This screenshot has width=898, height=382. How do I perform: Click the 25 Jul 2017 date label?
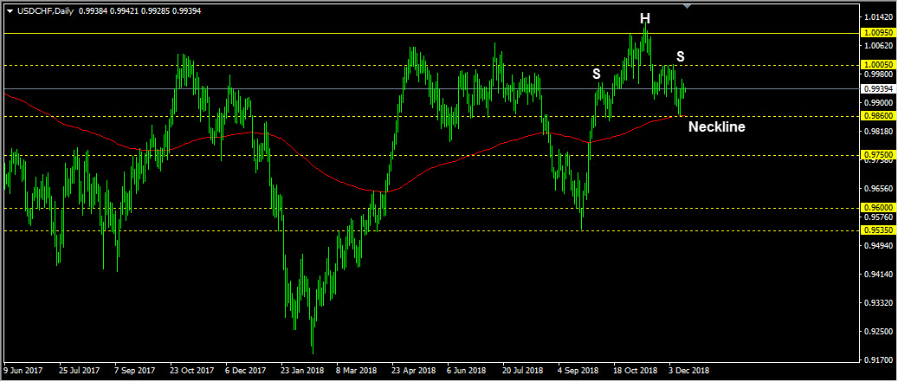point(79,370)
